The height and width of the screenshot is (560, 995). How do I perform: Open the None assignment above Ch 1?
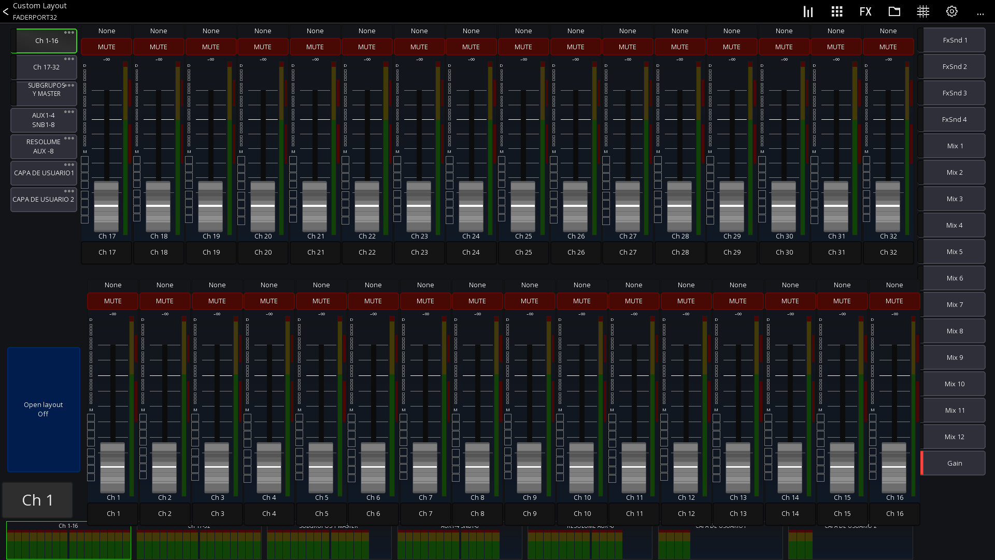click(113, 285)
